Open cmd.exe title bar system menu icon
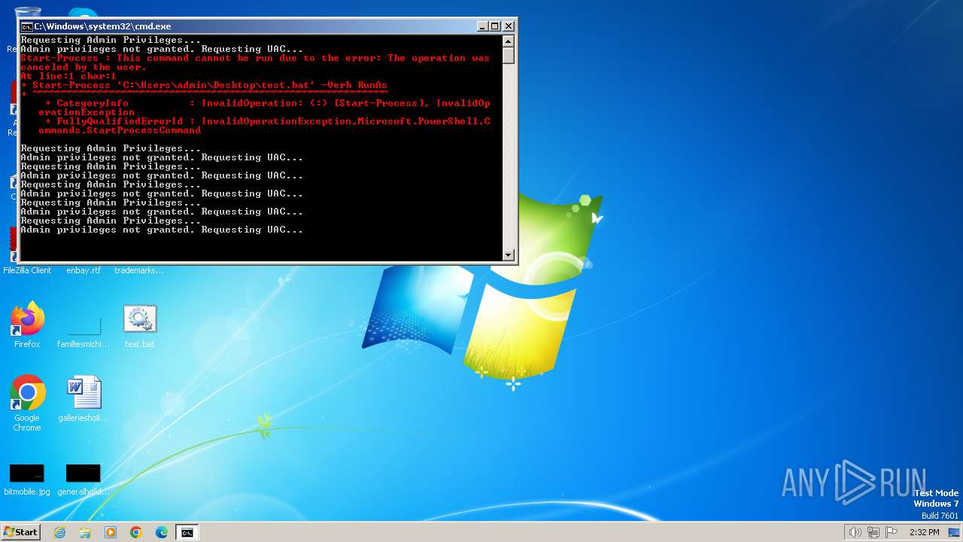This screenshot has width=963, height=542. (26, 26)
